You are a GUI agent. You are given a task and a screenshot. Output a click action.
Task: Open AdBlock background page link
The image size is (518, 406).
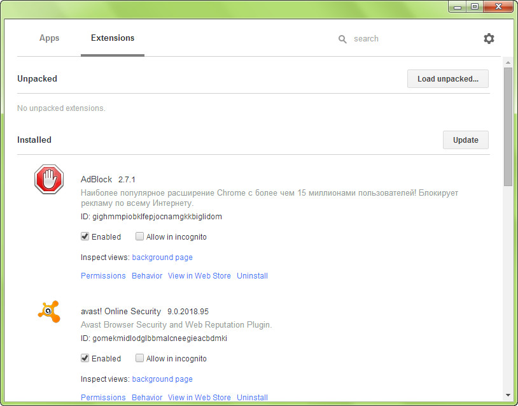(162, 257)
